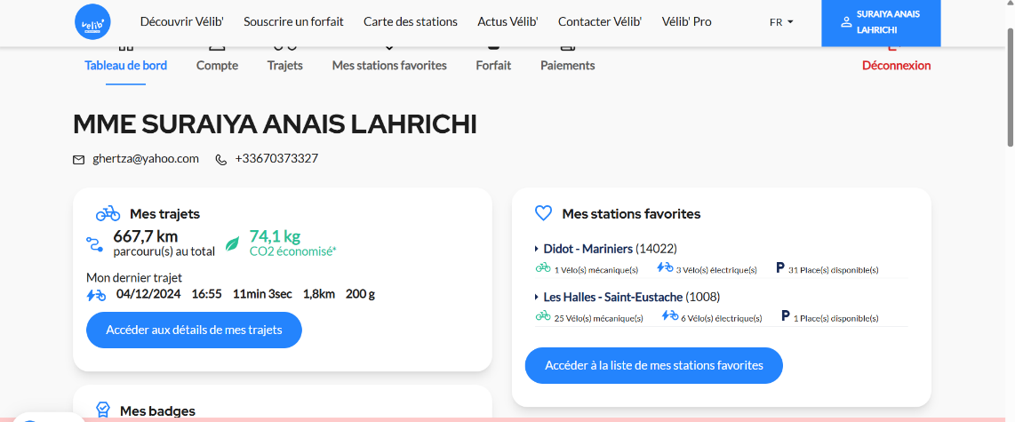This screenshot has height=422, width=1015.
Task: Click the green leaf CO2 icon
Action: (232, 243)
